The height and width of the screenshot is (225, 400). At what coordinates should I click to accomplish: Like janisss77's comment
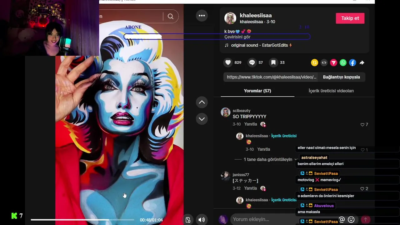click(362, 189)
